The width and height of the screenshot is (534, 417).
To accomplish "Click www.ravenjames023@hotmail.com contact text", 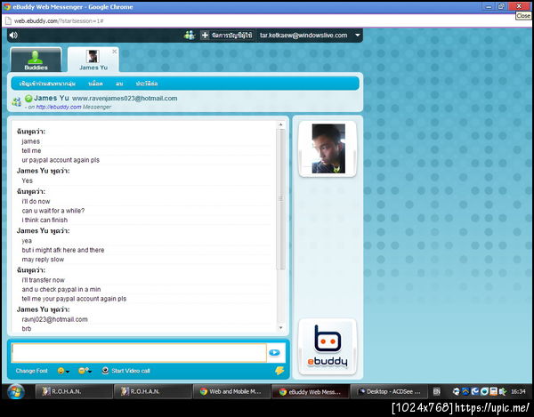I will click(125, 99).
